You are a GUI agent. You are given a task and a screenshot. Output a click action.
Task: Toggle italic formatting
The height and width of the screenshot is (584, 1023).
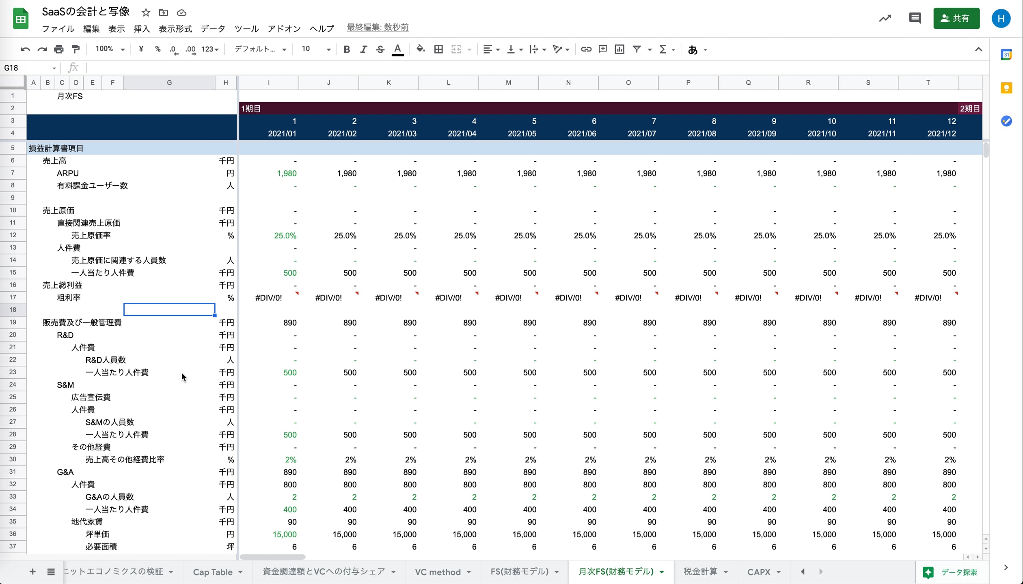click(x=363, y=49)
